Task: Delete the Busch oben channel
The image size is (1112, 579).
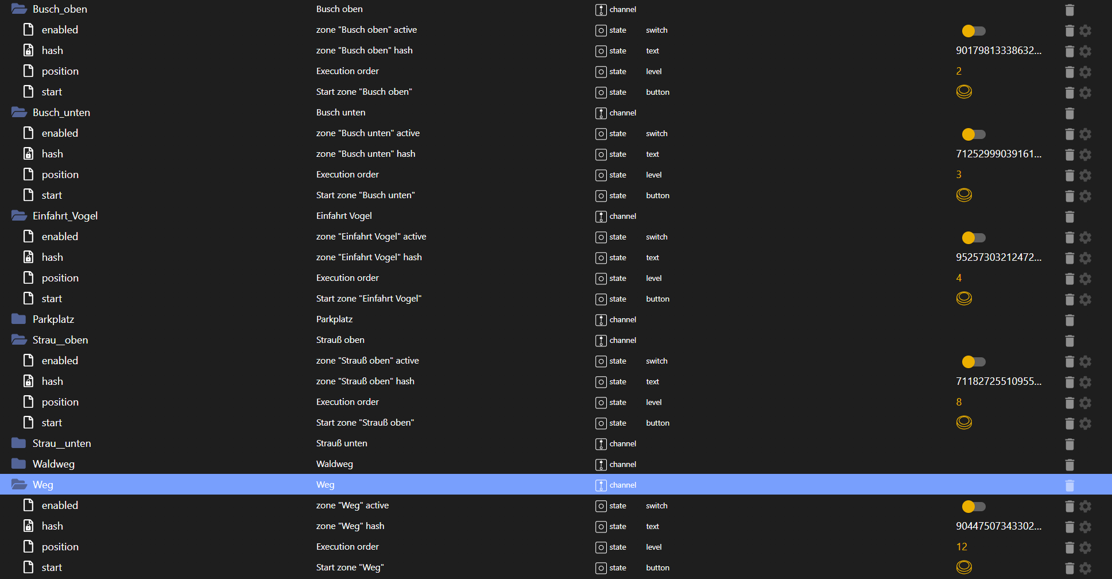Action: [x=1070, y=10]
